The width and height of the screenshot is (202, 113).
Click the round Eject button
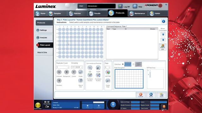(113, 105)
